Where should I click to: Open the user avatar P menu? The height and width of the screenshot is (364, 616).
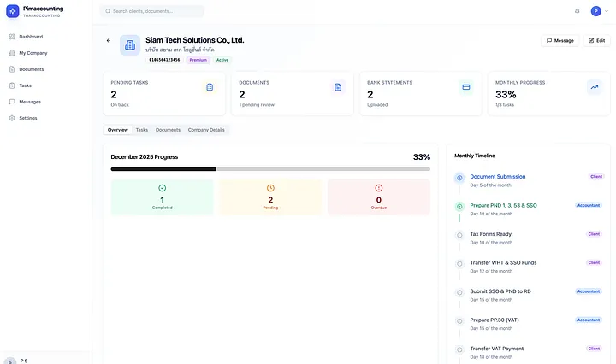pyautogui.click(x=596, y=11)
